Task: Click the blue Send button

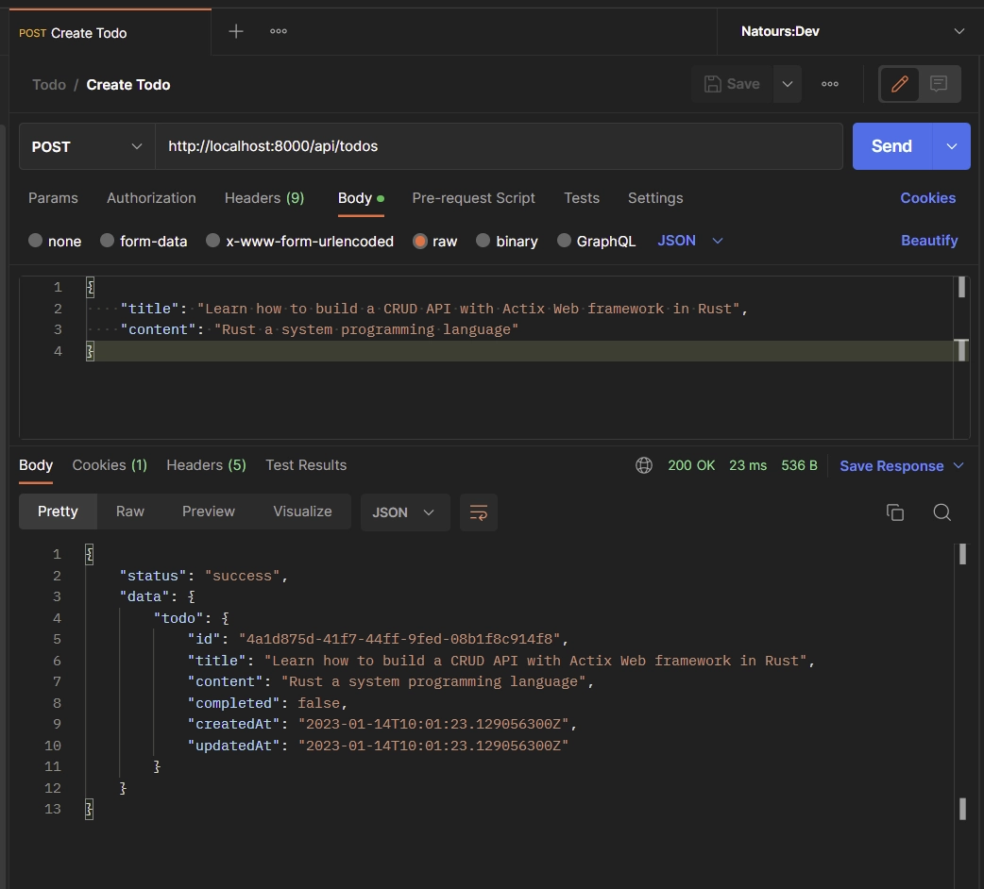Action: (x=891, y=146)
